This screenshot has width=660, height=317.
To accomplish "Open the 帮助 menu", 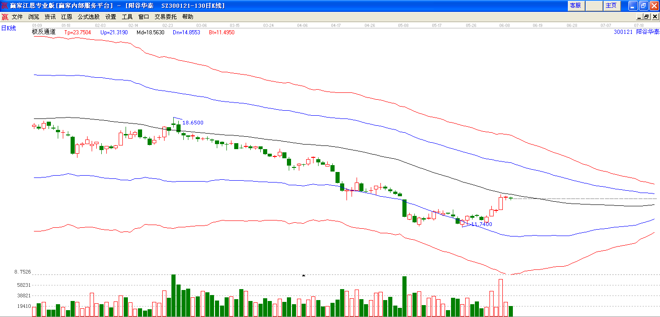I will [187, 17].
